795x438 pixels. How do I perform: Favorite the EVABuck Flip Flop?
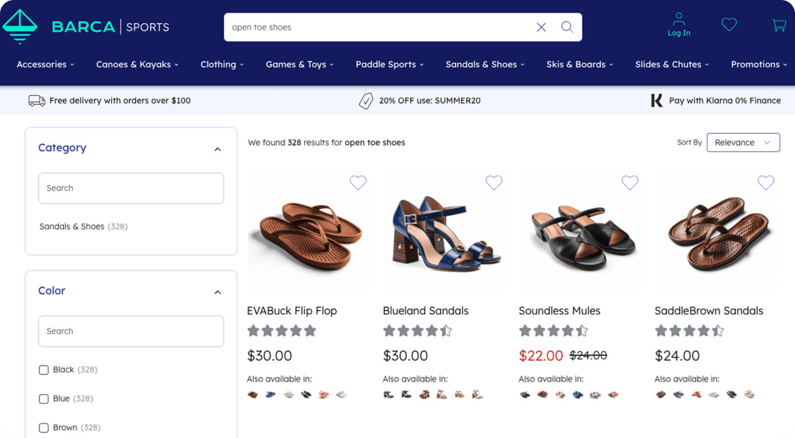[358, 182]
